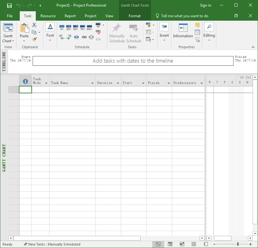Click the Move task icon
The height and width of the screenshot is (248, 258).
click(x=148, y=32)
